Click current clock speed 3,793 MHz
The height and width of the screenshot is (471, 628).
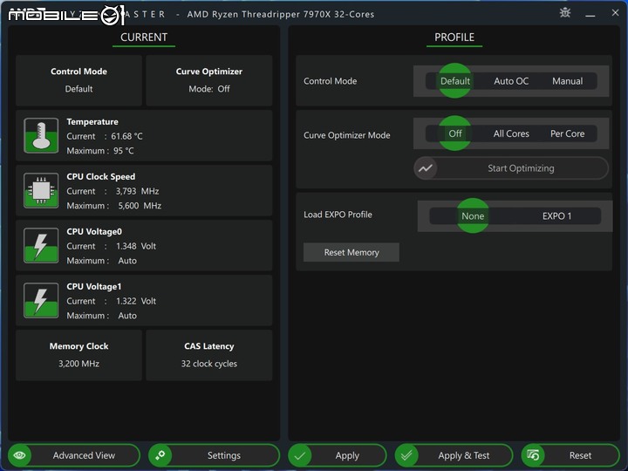tap(138, 191)
